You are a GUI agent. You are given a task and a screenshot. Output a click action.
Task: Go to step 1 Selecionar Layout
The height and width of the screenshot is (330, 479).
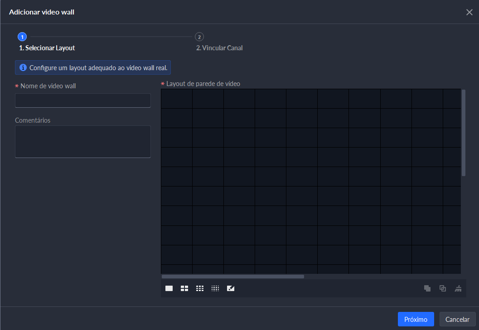point(47,48)
